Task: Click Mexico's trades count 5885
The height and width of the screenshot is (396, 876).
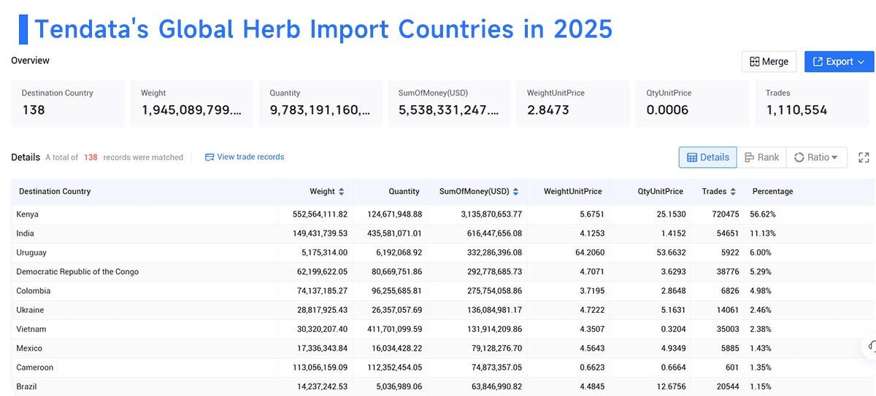Action: pos(729,349)
